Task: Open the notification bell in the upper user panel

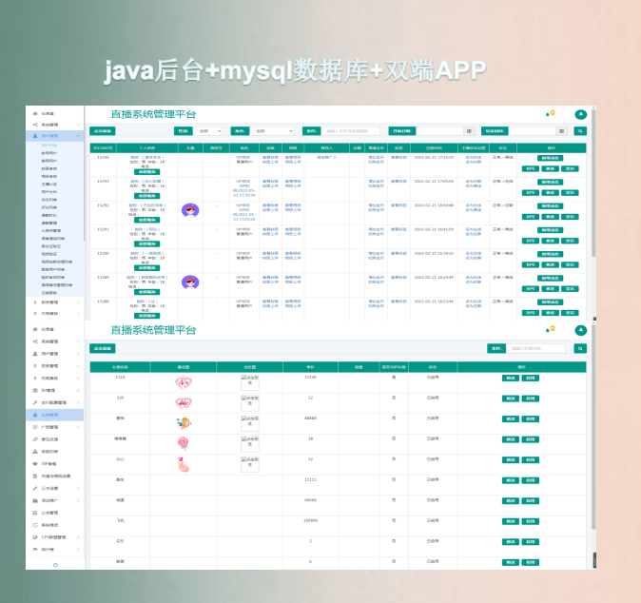Action: pos(550,113)
